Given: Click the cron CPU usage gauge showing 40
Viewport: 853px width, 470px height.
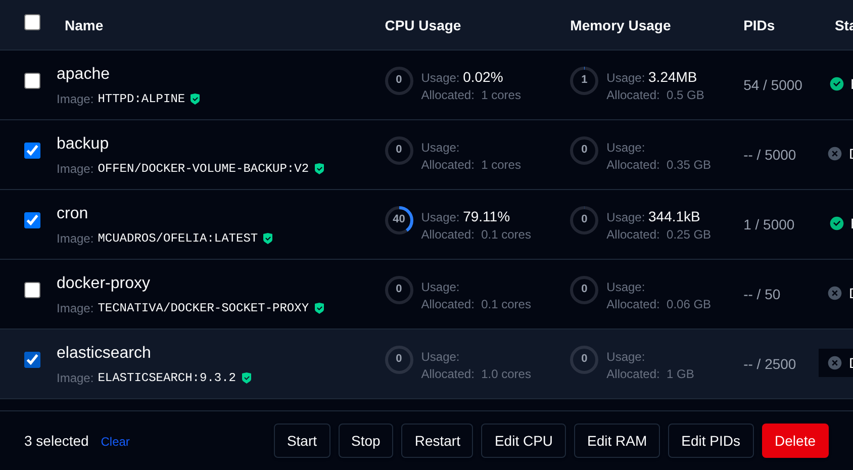Looking at the screenshot, I should tap(399, 220).
